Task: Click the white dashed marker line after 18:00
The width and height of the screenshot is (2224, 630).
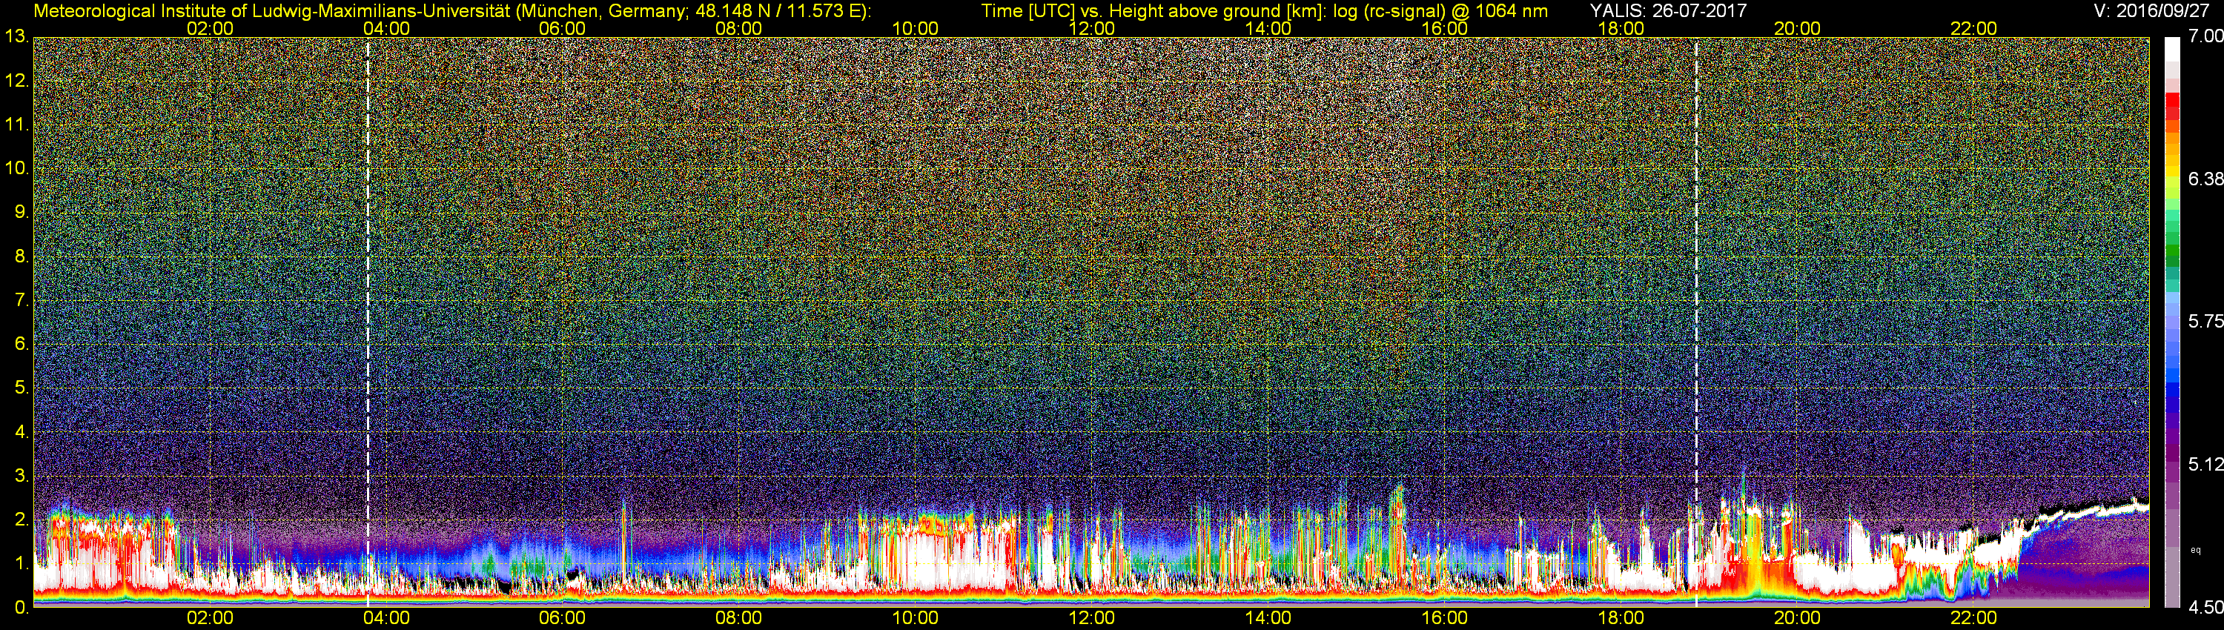Action: 1696,322
